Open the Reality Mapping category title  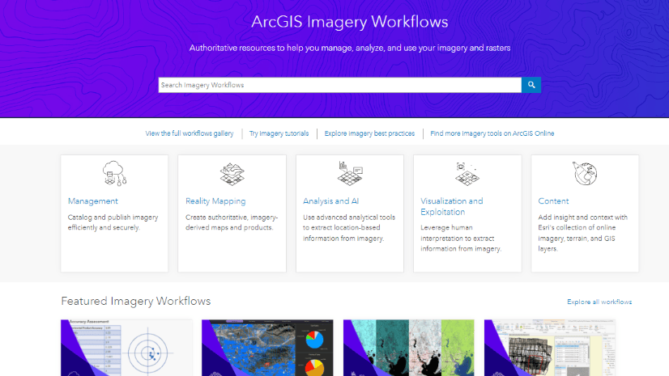(x=215, y=201)
